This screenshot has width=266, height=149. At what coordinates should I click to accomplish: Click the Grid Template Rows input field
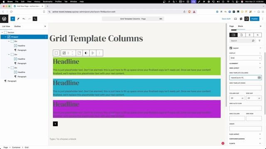246,88
